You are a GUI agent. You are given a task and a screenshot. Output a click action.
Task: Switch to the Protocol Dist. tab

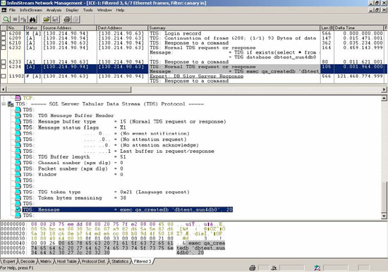pyautogui.click(x=94, y=261)
